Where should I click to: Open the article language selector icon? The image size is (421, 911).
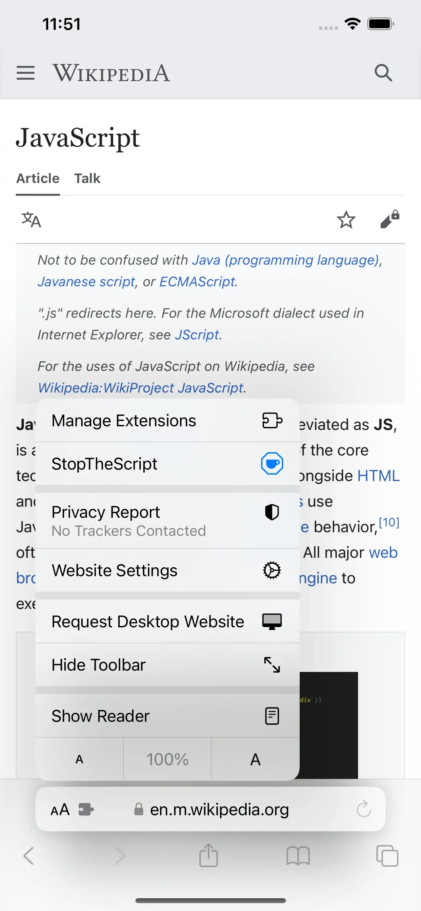[31, 220]
